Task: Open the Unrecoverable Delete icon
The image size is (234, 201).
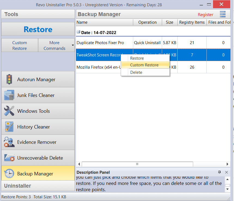Action: (x=9, y=158)
